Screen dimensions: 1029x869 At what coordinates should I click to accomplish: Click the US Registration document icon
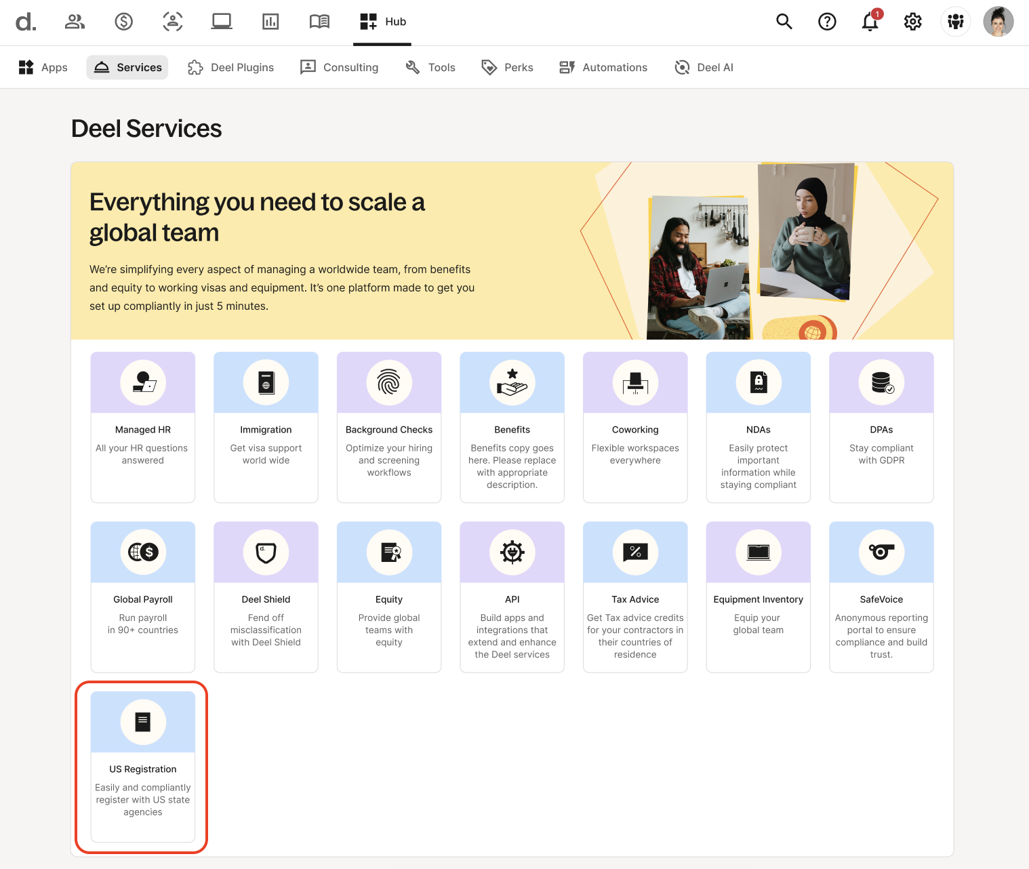(x=143, y=722)
